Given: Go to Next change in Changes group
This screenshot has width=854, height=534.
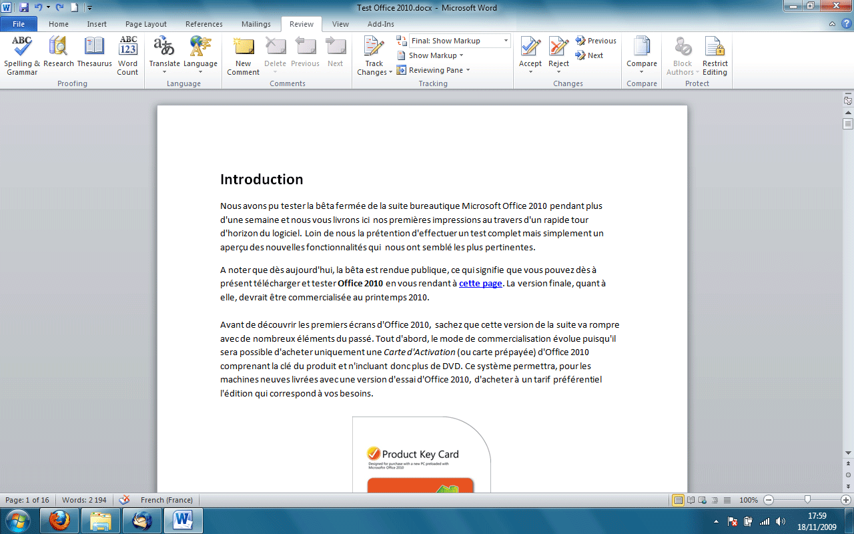Looking at the screenshot, I should click(589, 55).
